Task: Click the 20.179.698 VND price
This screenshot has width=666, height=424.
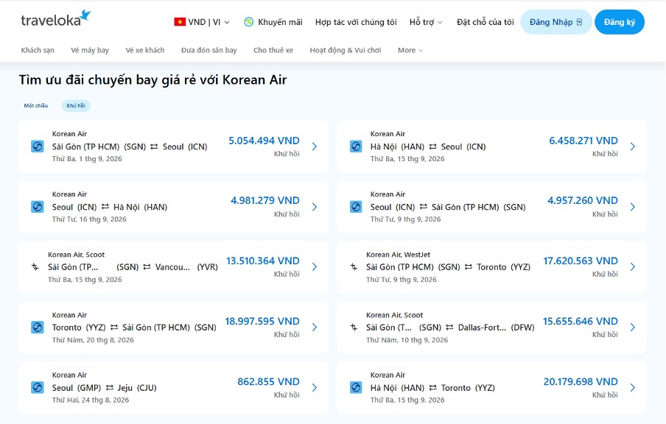Action: pyautogui.click(x=581, y=381)
